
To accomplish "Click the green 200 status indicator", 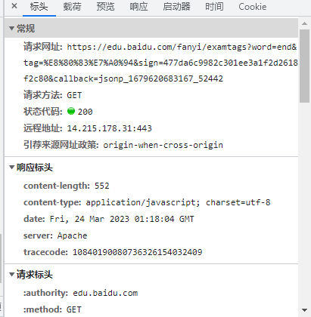I will (71, 111).
